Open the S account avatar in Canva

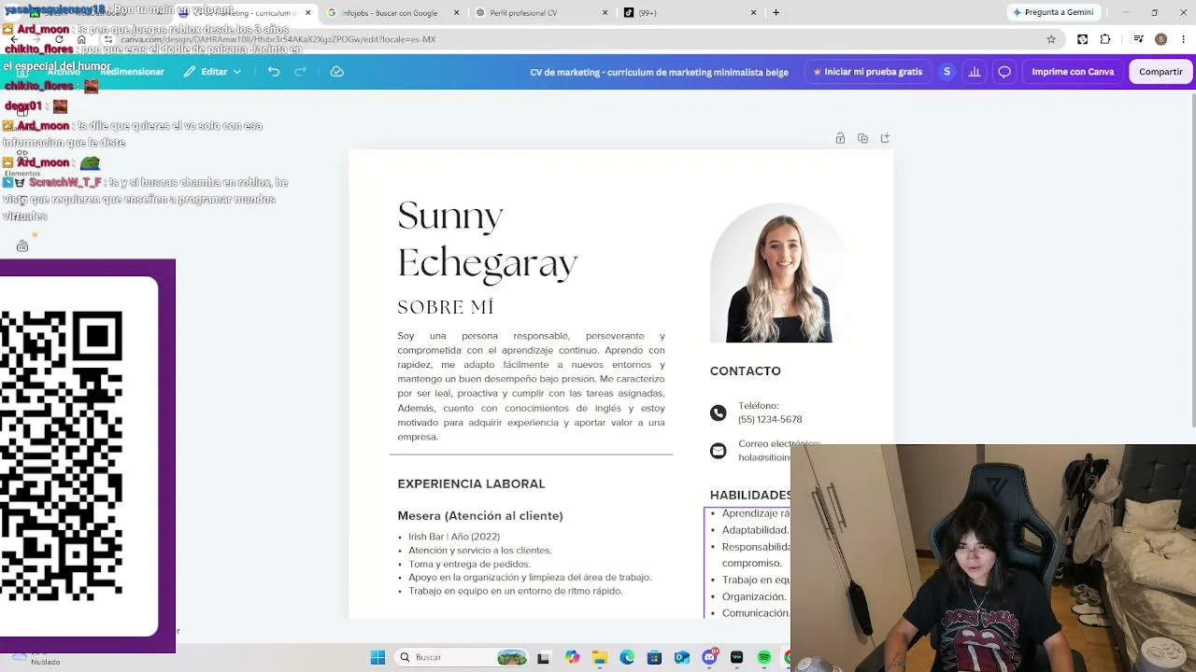tap(947, 72)
